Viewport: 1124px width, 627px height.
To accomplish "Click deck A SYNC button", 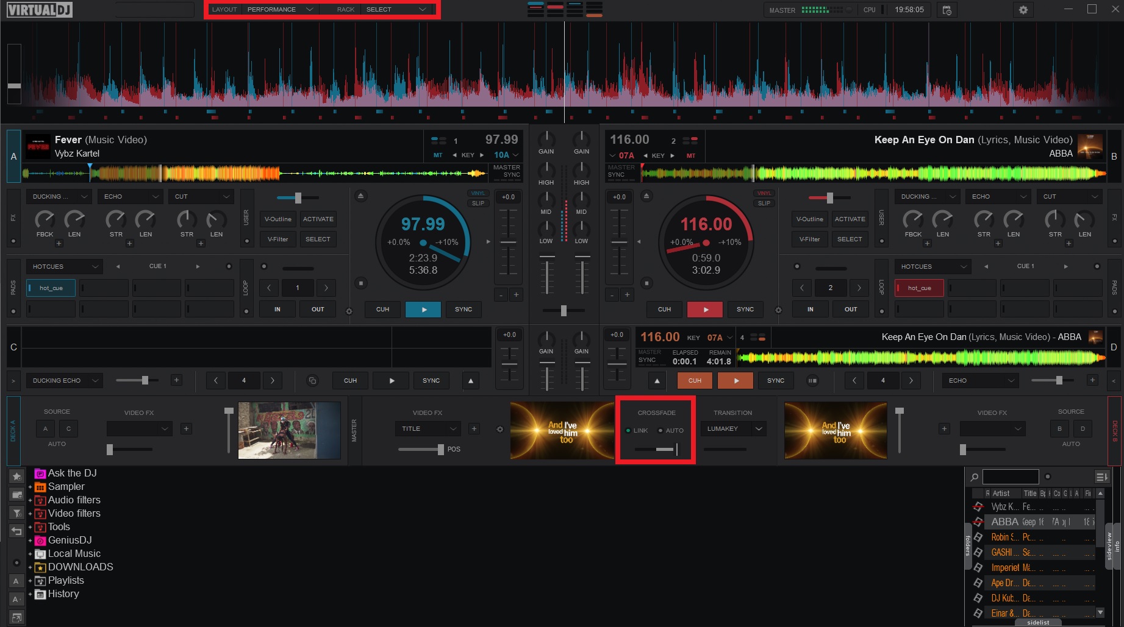I will (464, 310).
